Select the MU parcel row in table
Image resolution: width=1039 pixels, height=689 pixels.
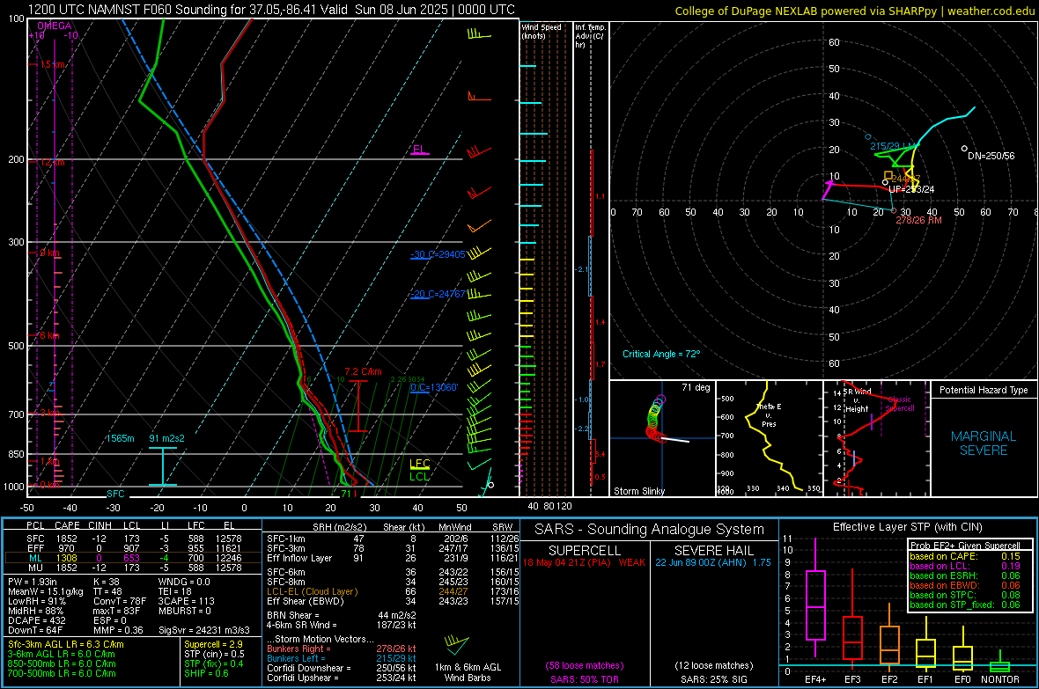(132, 568)
